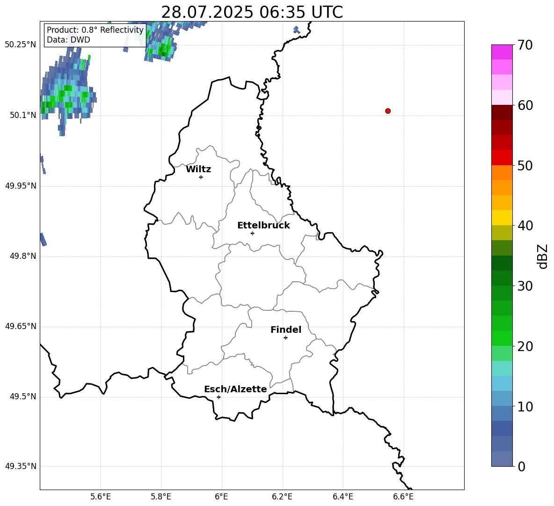This screenshot has width=554, height=506.
Task: Click the 6.4°E longitude label
Action: (x=343, y=497)
